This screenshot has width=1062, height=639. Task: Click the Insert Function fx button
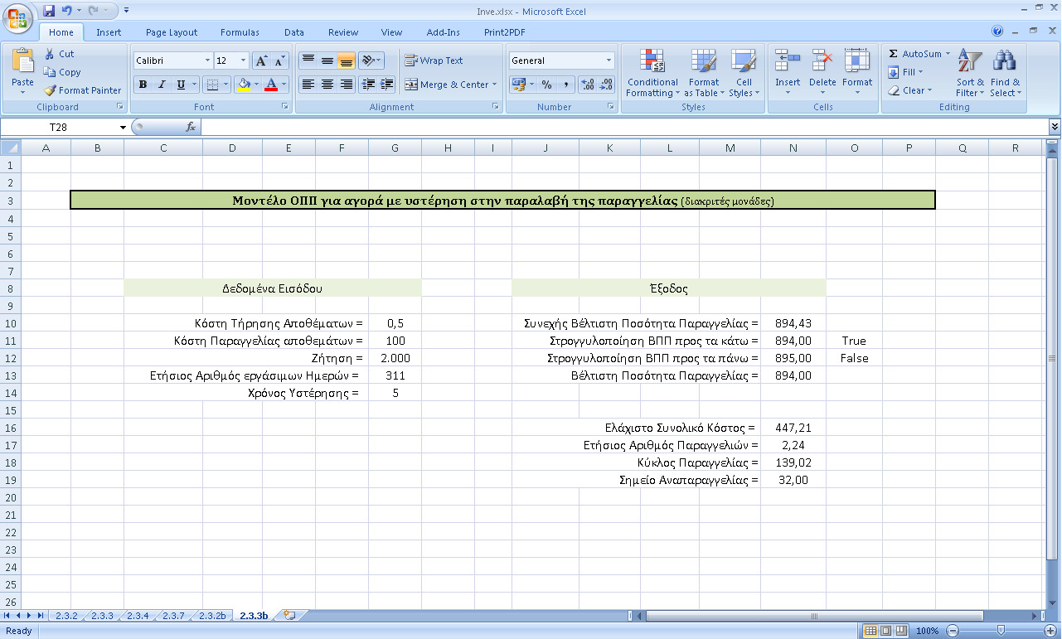point(190,127)
